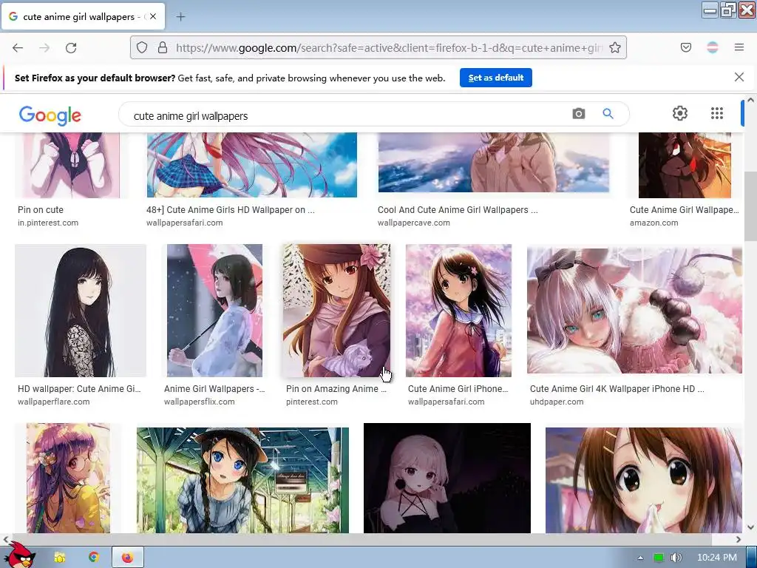
Task: Show hidden system tray icons
Action: click(641, 558)
